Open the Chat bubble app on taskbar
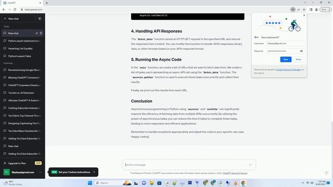 tap(144, 183)
